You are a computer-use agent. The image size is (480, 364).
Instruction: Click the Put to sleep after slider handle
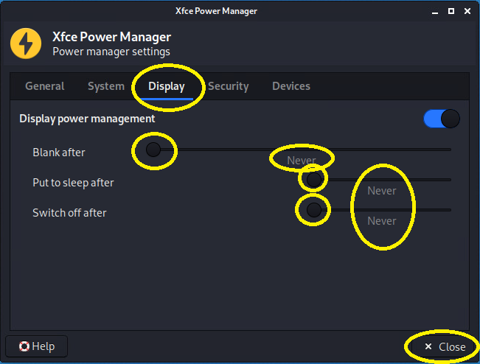(x=314, y=180)
